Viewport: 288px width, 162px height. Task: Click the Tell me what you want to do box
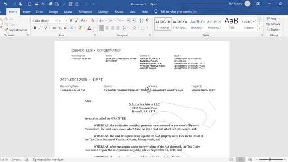pyautogui.click(x=178, y=12)
